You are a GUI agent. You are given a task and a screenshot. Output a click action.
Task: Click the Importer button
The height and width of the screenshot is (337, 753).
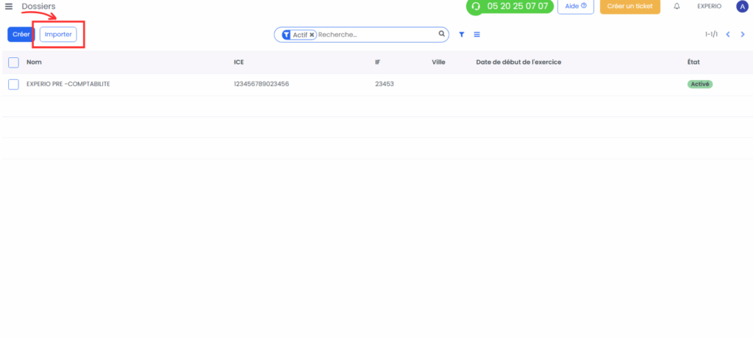pyautogui.click(x=58, y=35)
